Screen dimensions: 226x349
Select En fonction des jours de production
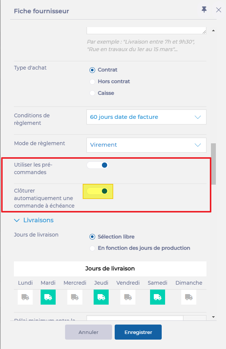[93, 248]
